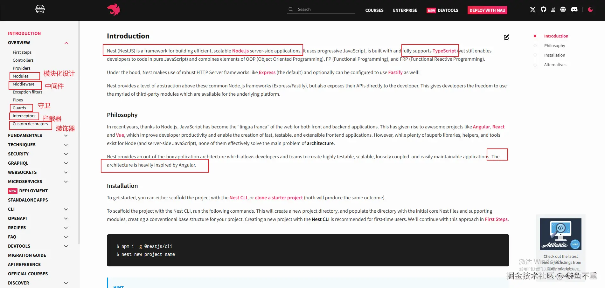605x288 pixels.
Task: Follow the First Steps link
Action: [496, 219]
